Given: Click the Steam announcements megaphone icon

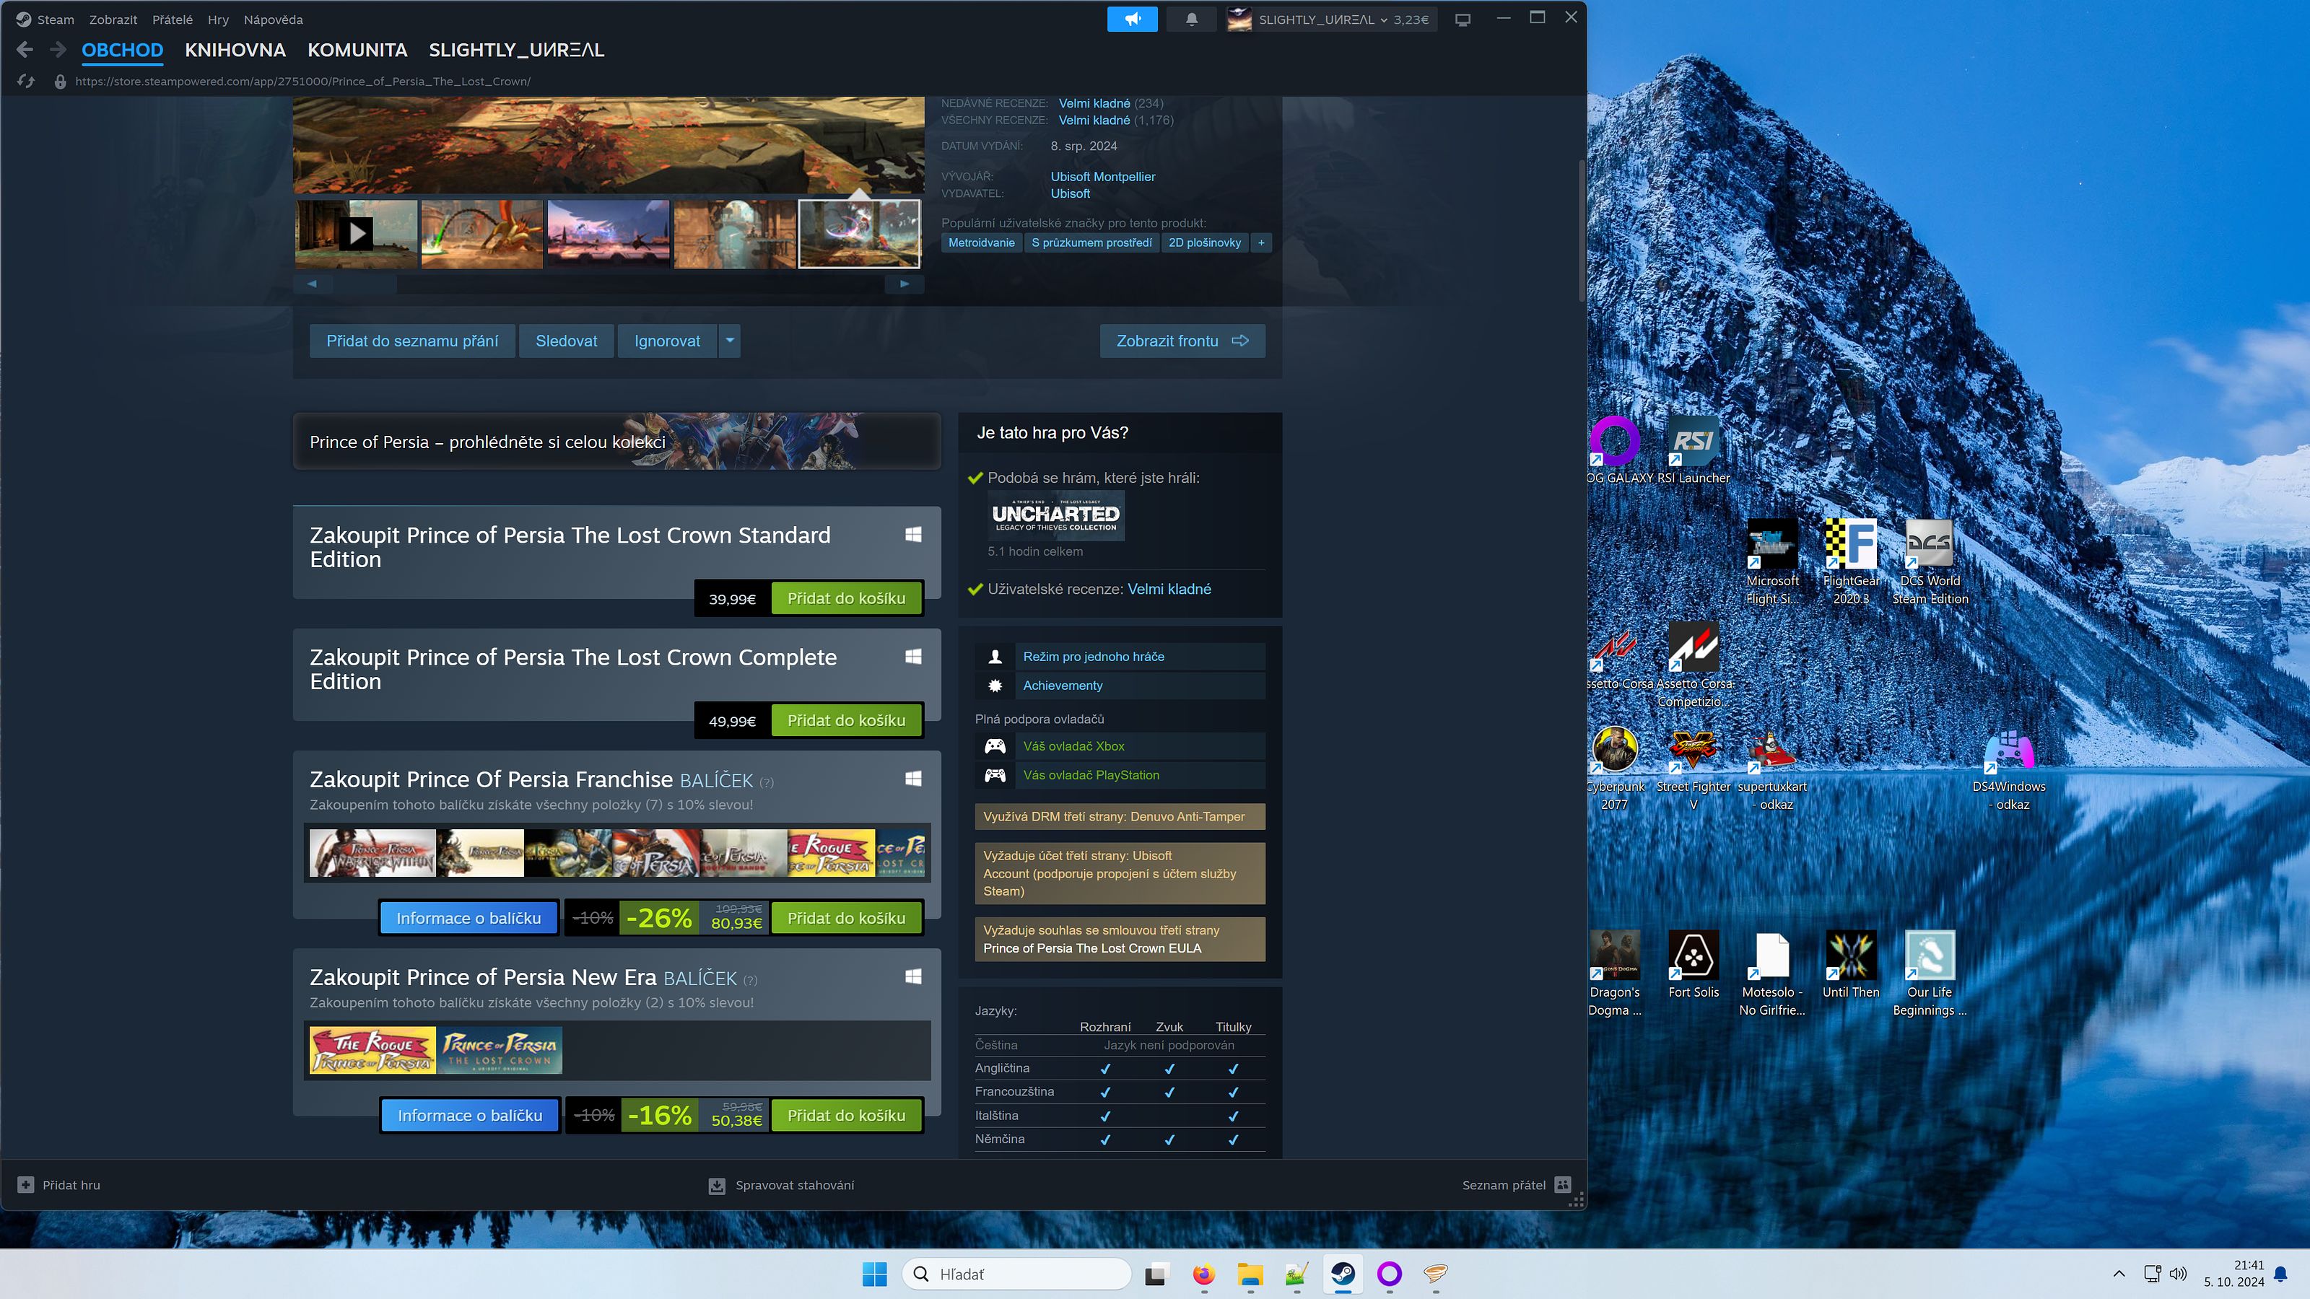Looking at the screenshot, I should coord(1133,19).
